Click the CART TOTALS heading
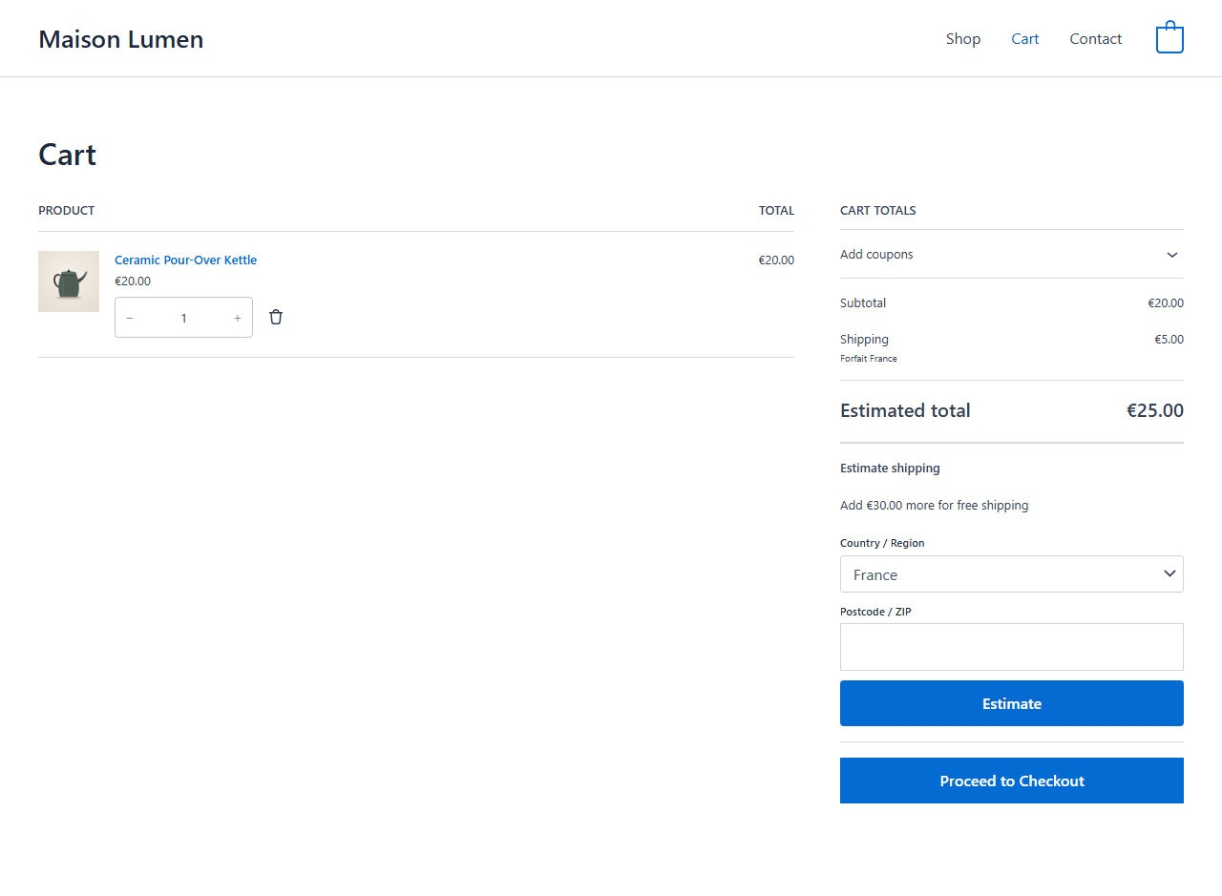This screenshot has width=1222, height=896. 878,211
